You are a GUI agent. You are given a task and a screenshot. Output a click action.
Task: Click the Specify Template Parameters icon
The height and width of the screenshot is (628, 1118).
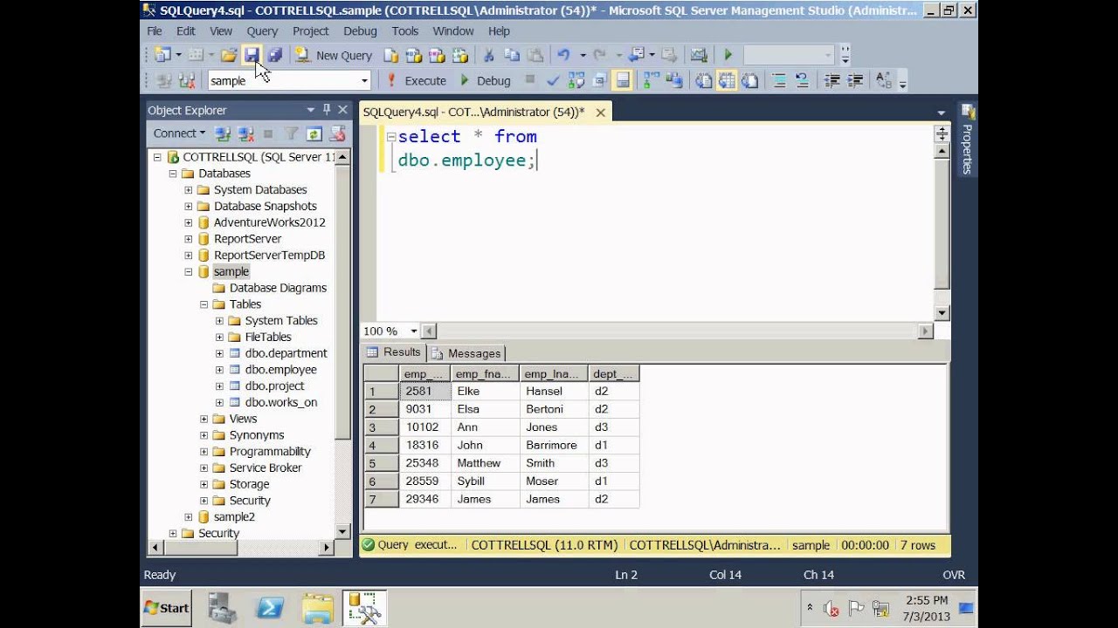pos(884,80)
